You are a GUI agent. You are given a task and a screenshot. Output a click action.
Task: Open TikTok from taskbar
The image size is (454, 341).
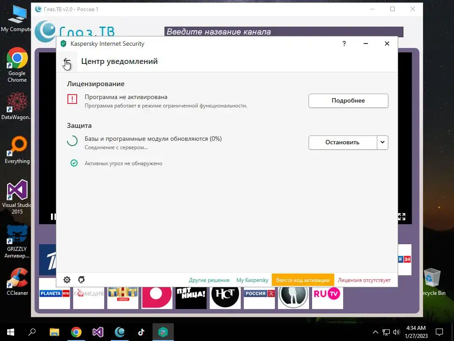tap(141, 332)
